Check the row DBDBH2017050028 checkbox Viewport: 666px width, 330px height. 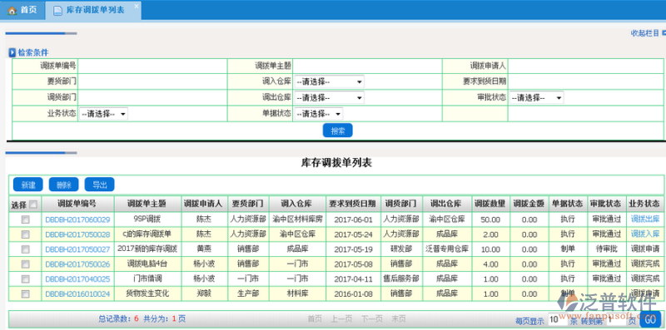(x=26, y=234)
